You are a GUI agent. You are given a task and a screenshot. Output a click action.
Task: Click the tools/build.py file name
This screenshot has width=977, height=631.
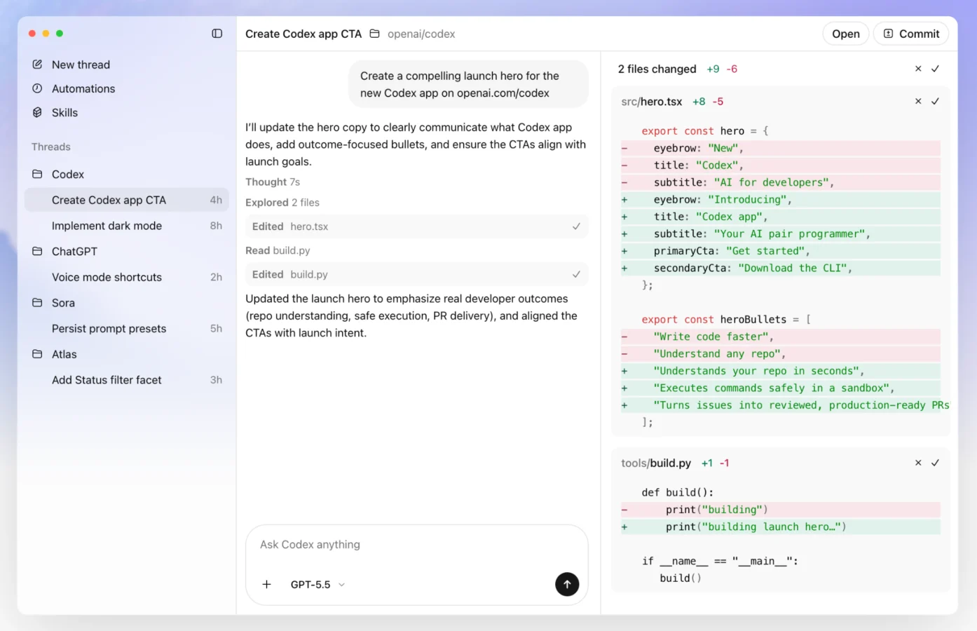click(656, 463)
